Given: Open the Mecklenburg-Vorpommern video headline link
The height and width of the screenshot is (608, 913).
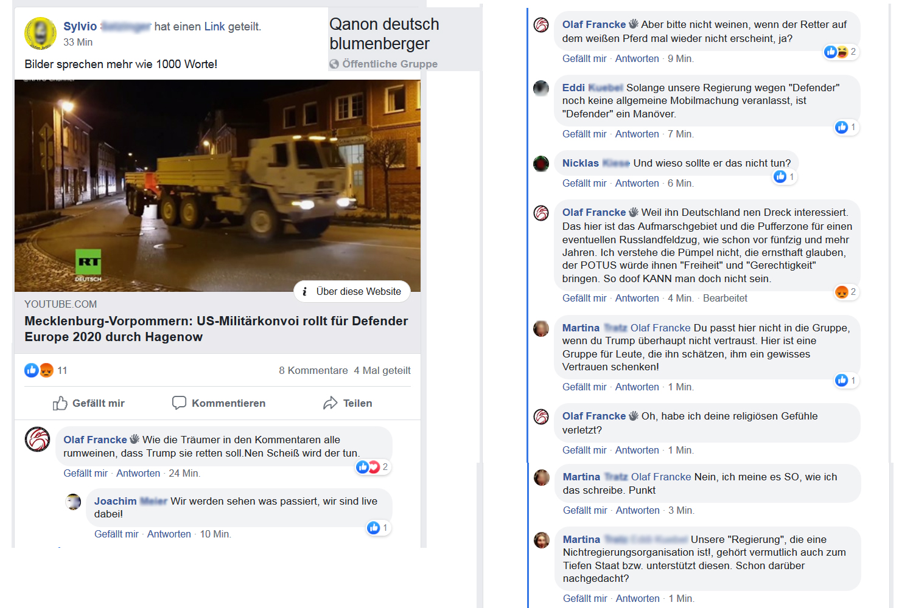Looking at the screenshot, I should (216, 329).
